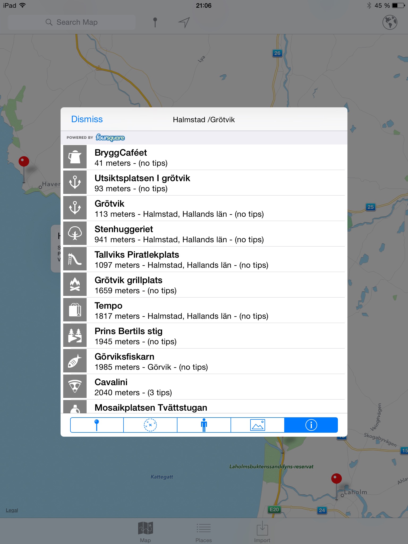Tap the drop pin icon in top toolbar
The height and width of the screenshot is (544, 408).
(155, 22)
